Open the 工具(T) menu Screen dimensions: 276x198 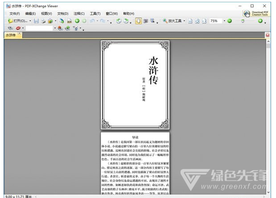[95, 13]
